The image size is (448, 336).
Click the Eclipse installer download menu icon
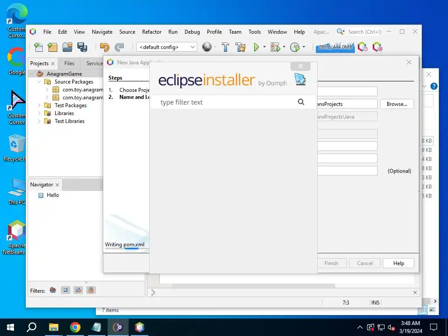pyautogui.click(x=300, y=79)
